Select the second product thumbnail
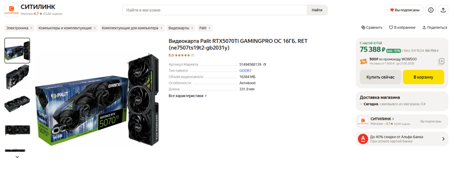This screenshot has width=454, height=171. coord(17,77)
